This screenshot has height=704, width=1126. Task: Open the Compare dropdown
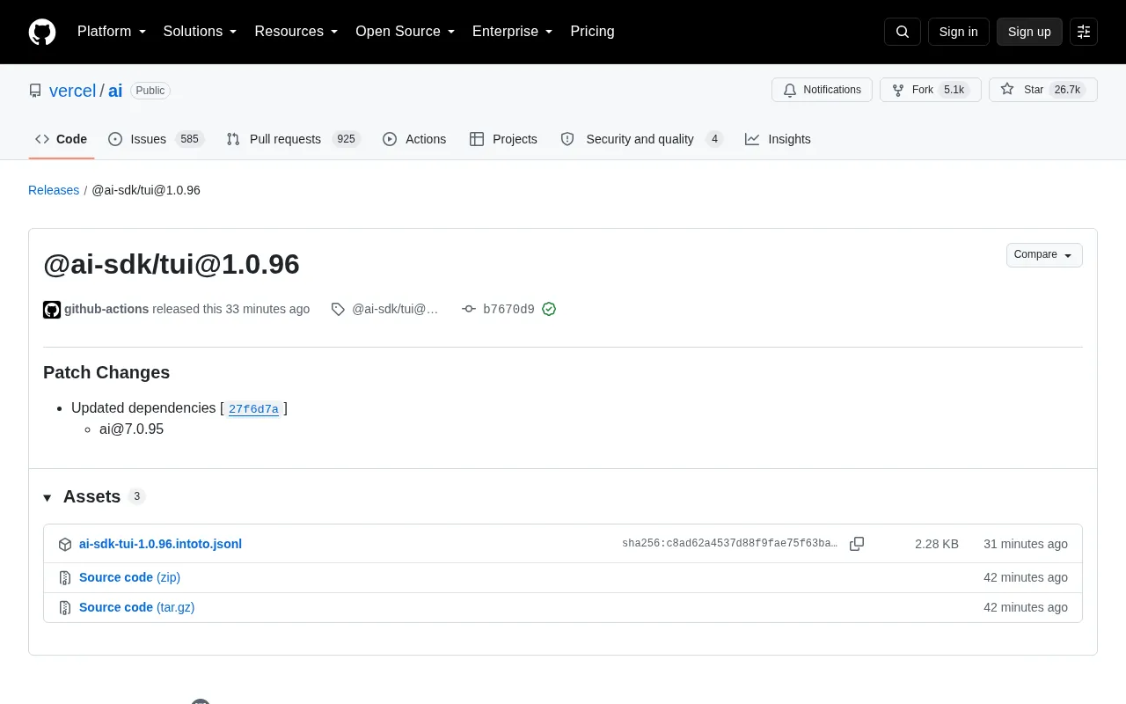(x=1044, y=255)
